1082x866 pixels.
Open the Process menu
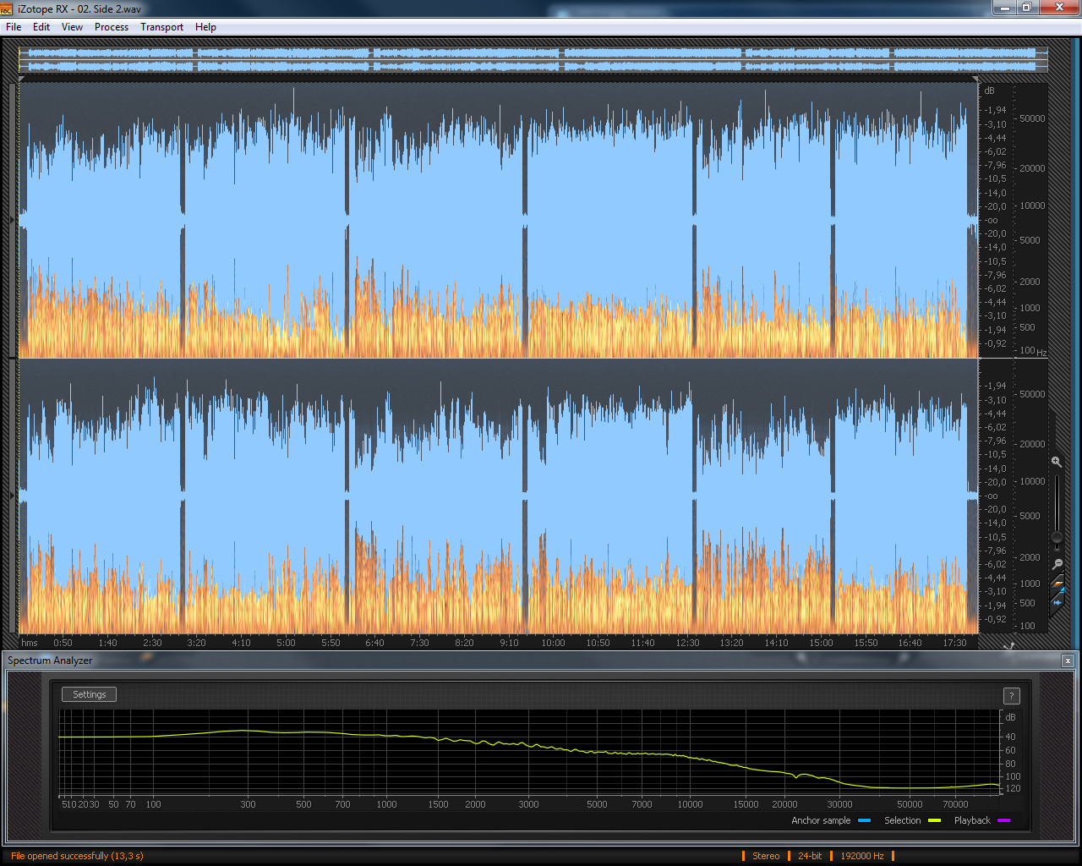[112, 27]
